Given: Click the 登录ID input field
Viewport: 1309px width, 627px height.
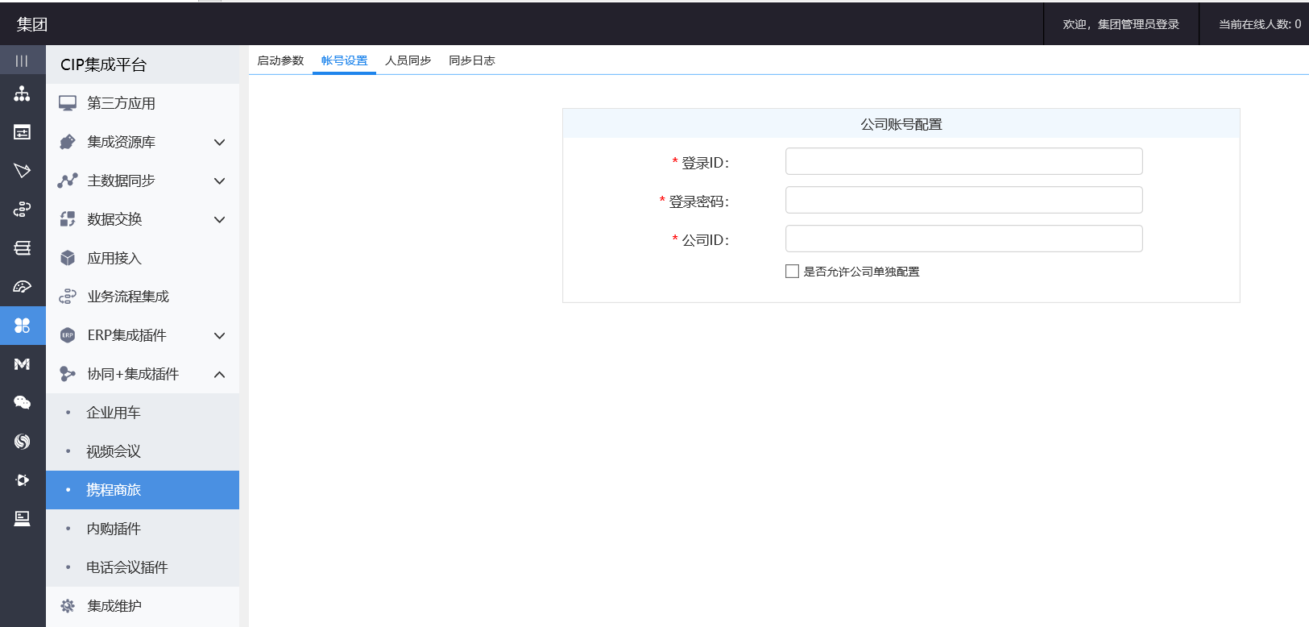Looking at the screenshot, I should pos(963,161).
